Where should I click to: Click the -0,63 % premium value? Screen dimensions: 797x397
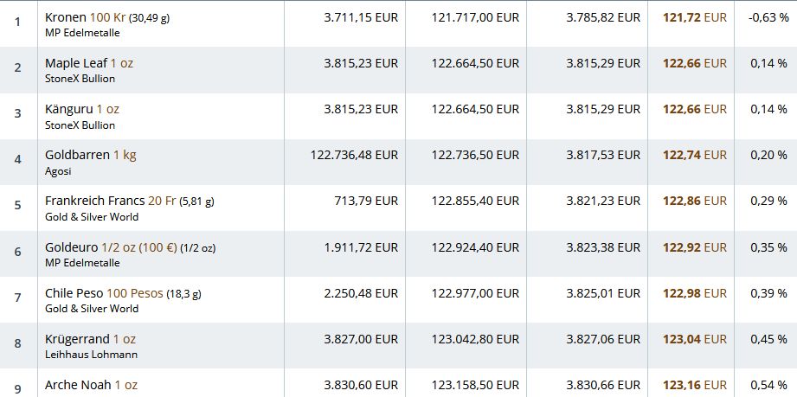[x=768, y=17]
